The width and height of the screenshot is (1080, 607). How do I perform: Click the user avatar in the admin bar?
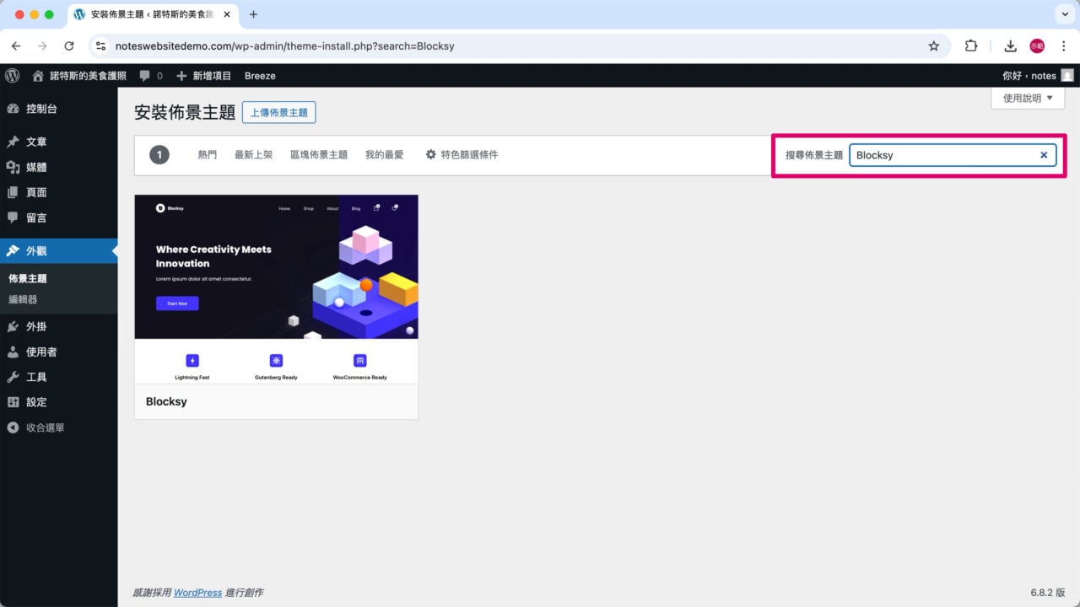tap(1066, 75)
